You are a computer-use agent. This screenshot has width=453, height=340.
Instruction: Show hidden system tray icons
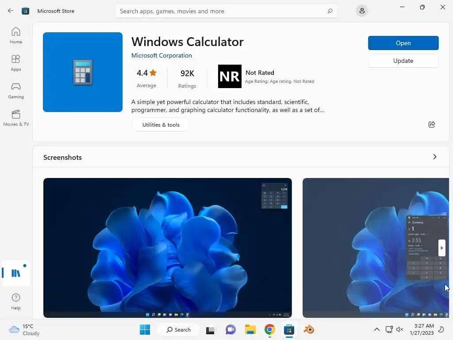point(377,329)
